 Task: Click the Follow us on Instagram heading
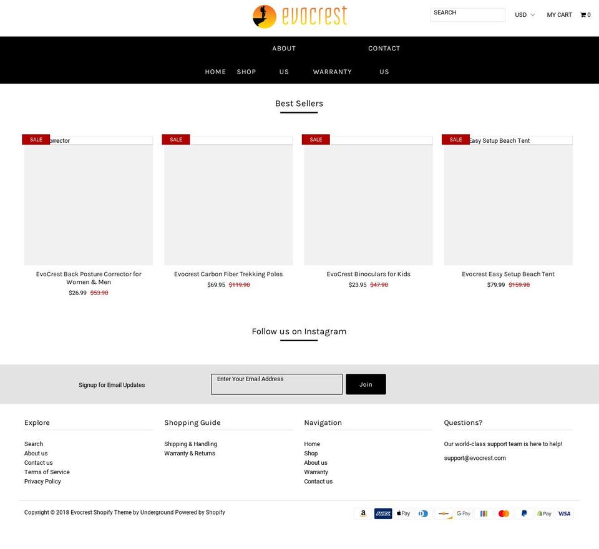[299, 332]
